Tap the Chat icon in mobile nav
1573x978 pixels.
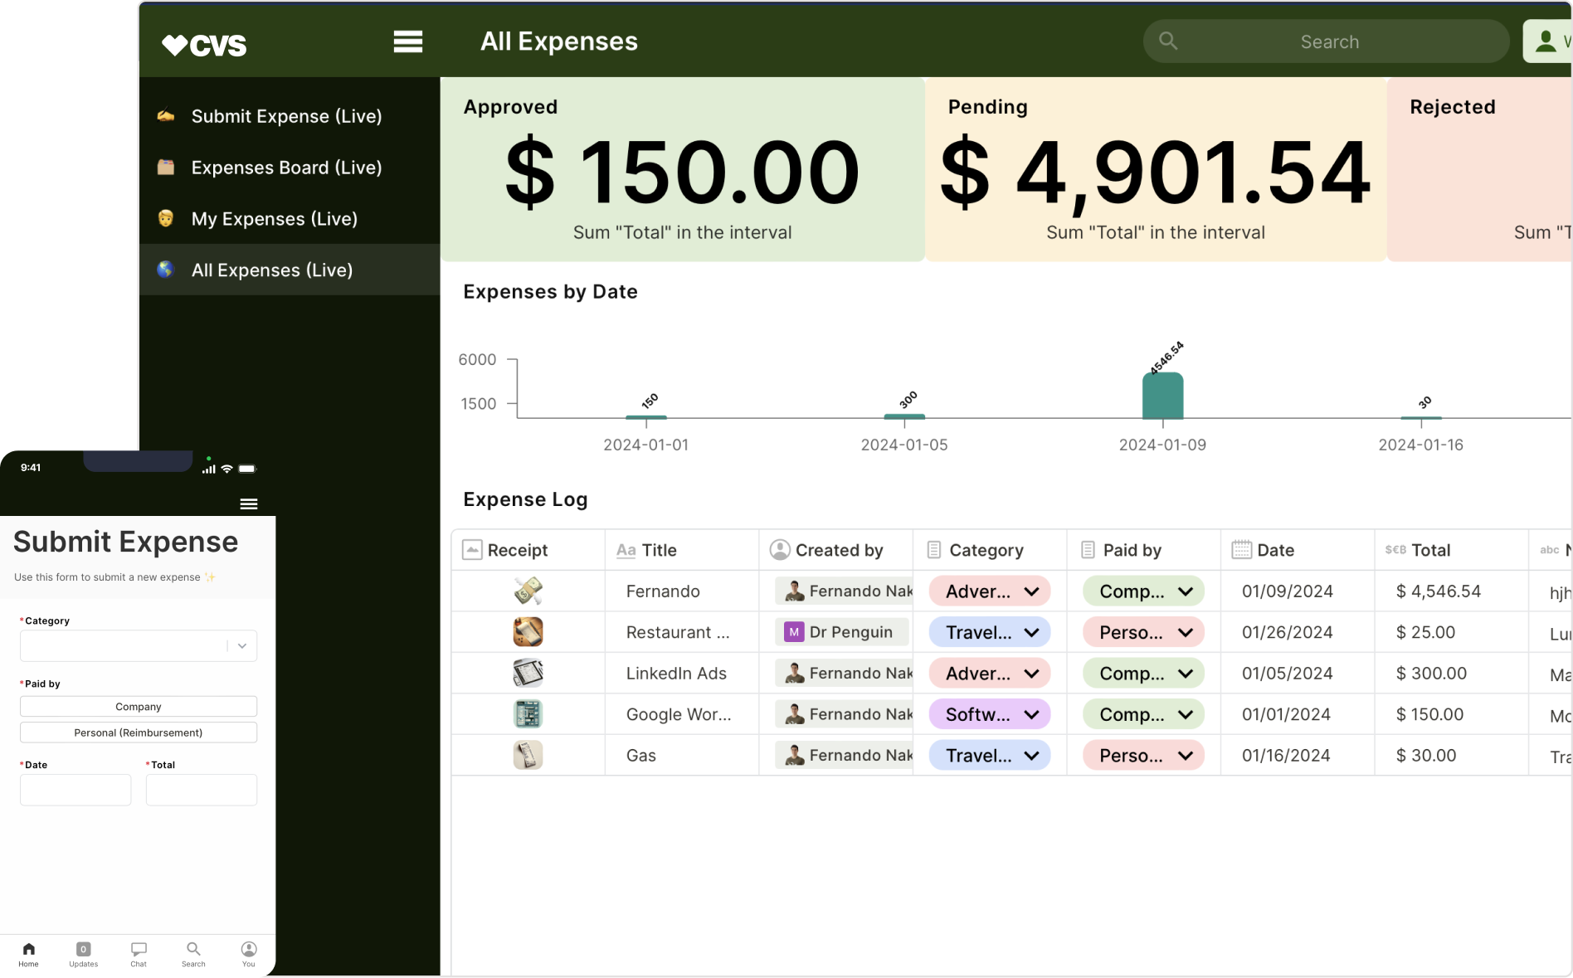139,953
